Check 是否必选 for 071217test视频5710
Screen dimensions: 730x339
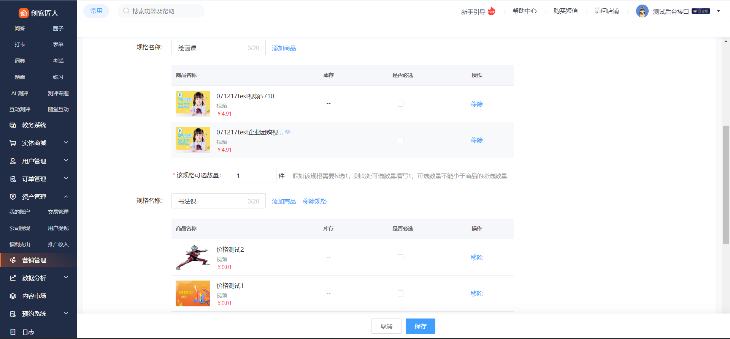[x=400, y=104]
